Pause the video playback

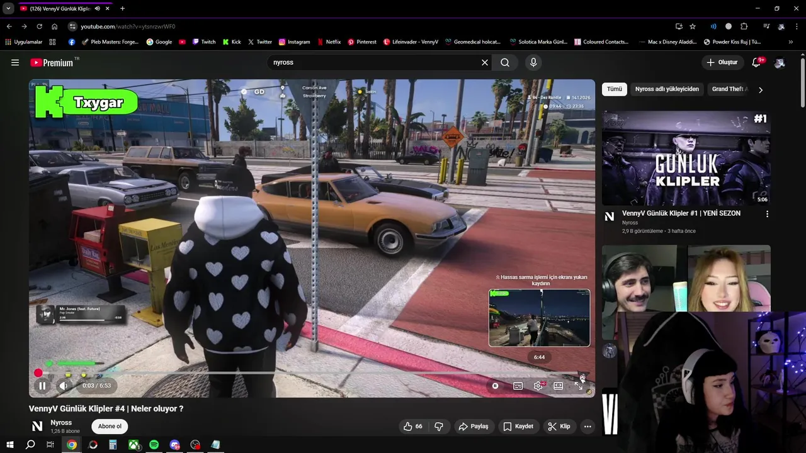42,386
